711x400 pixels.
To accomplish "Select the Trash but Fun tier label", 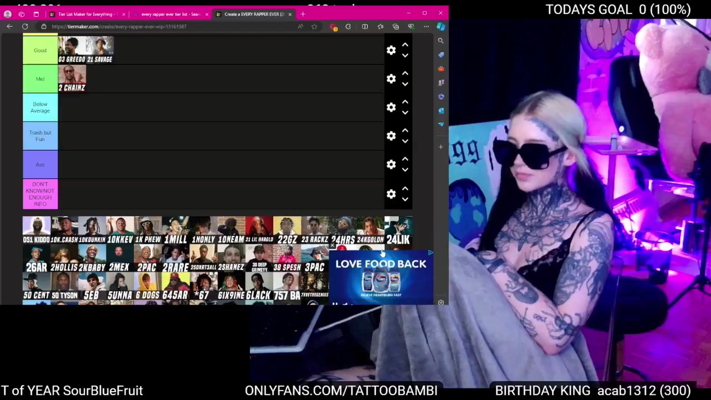I will coord(40,136).
